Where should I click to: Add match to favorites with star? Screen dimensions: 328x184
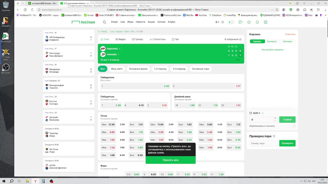[x=240, y=39]
